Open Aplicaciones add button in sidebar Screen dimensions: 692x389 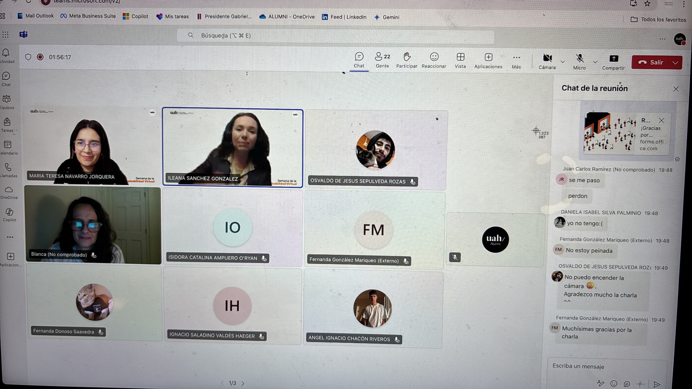pyautogui.click(x=11, y=260)
